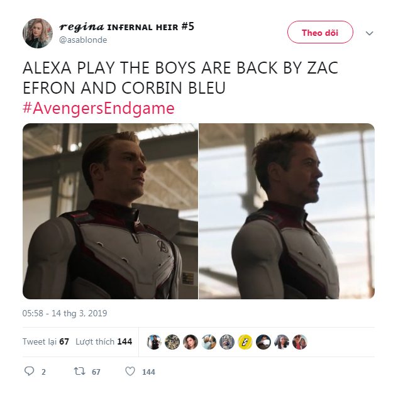Open the @asablonde handle link
Screen dimensions: 398x393
pyautogui.click(x=83, y=40)
